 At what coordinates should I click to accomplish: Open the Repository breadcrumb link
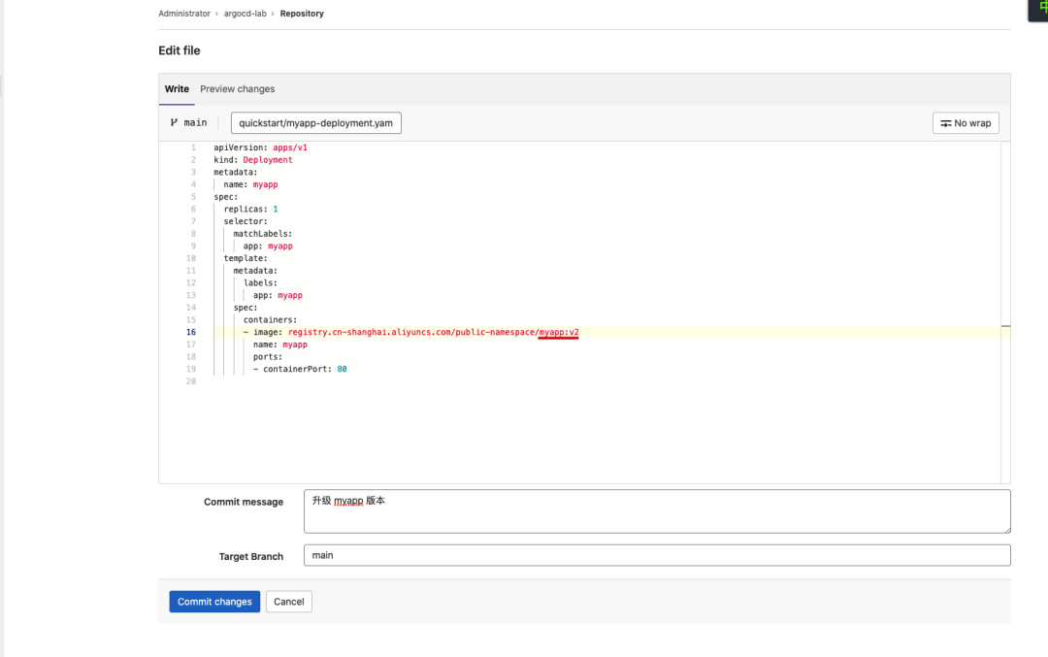pos(302,14)
